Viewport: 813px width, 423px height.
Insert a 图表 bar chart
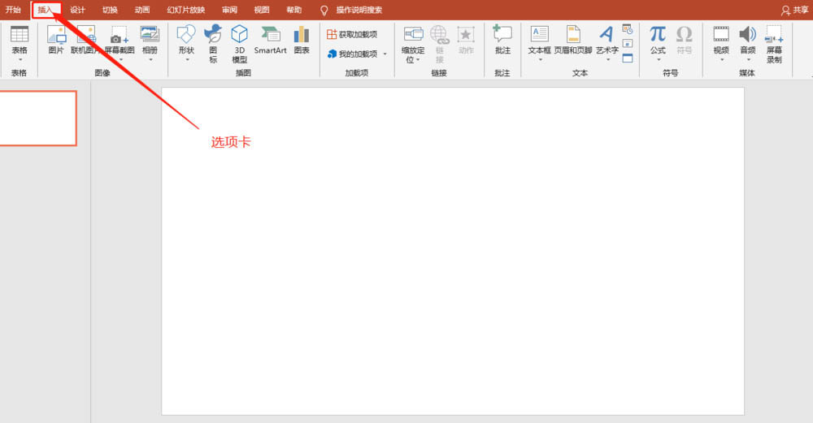(302, 34)
